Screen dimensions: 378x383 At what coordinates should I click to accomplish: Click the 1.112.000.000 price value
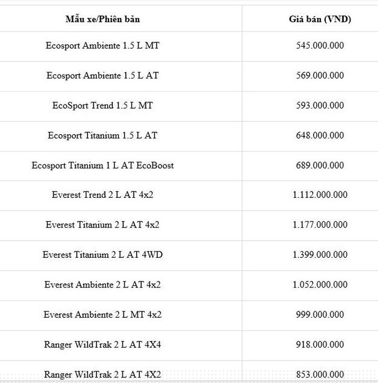pos(320,195)
